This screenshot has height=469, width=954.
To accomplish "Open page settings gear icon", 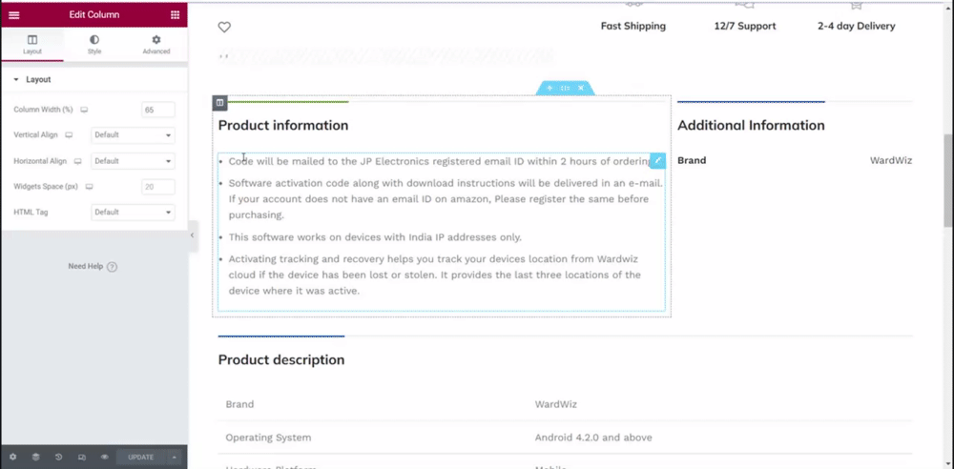I will click(12, 457).
